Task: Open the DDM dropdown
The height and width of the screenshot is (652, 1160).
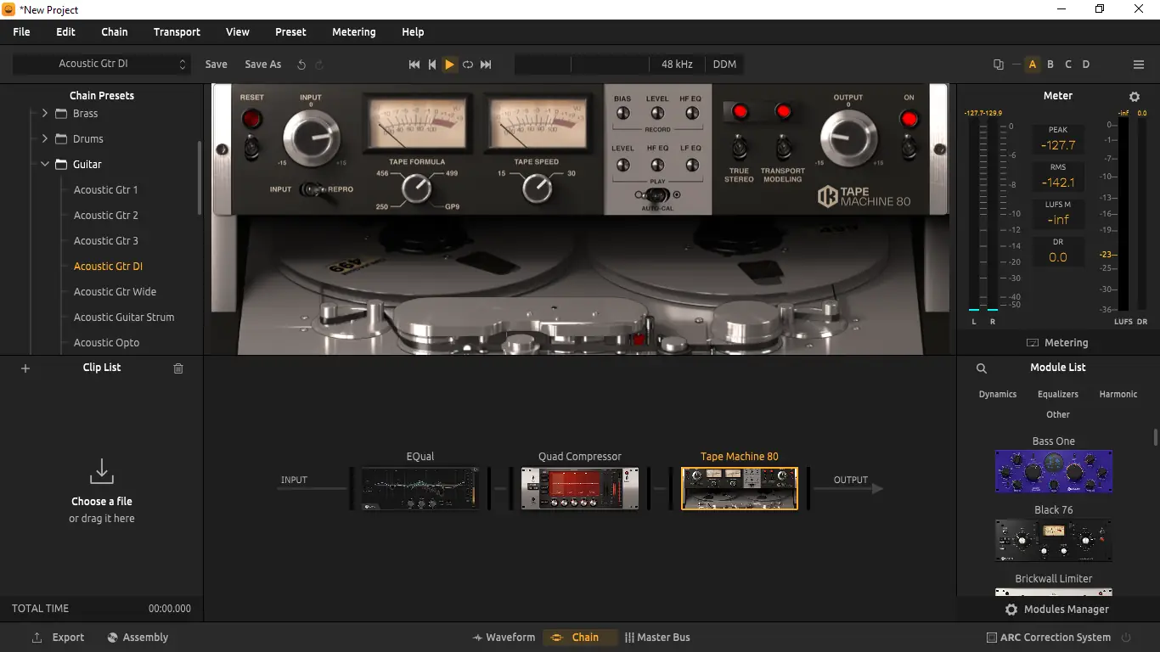Action: click(x=724, y=65)
